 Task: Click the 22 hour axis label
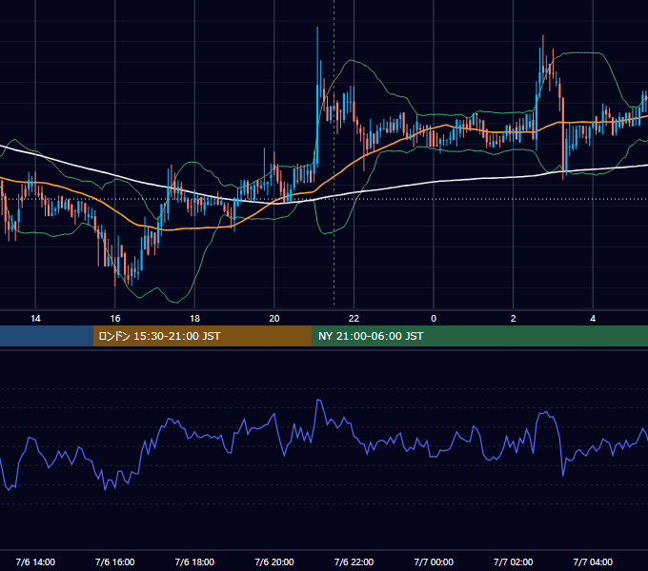[x=354, y=319]
